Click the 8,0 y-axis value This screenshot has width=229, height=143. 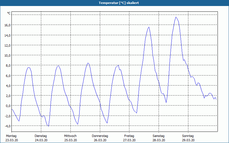pos(8,65)
